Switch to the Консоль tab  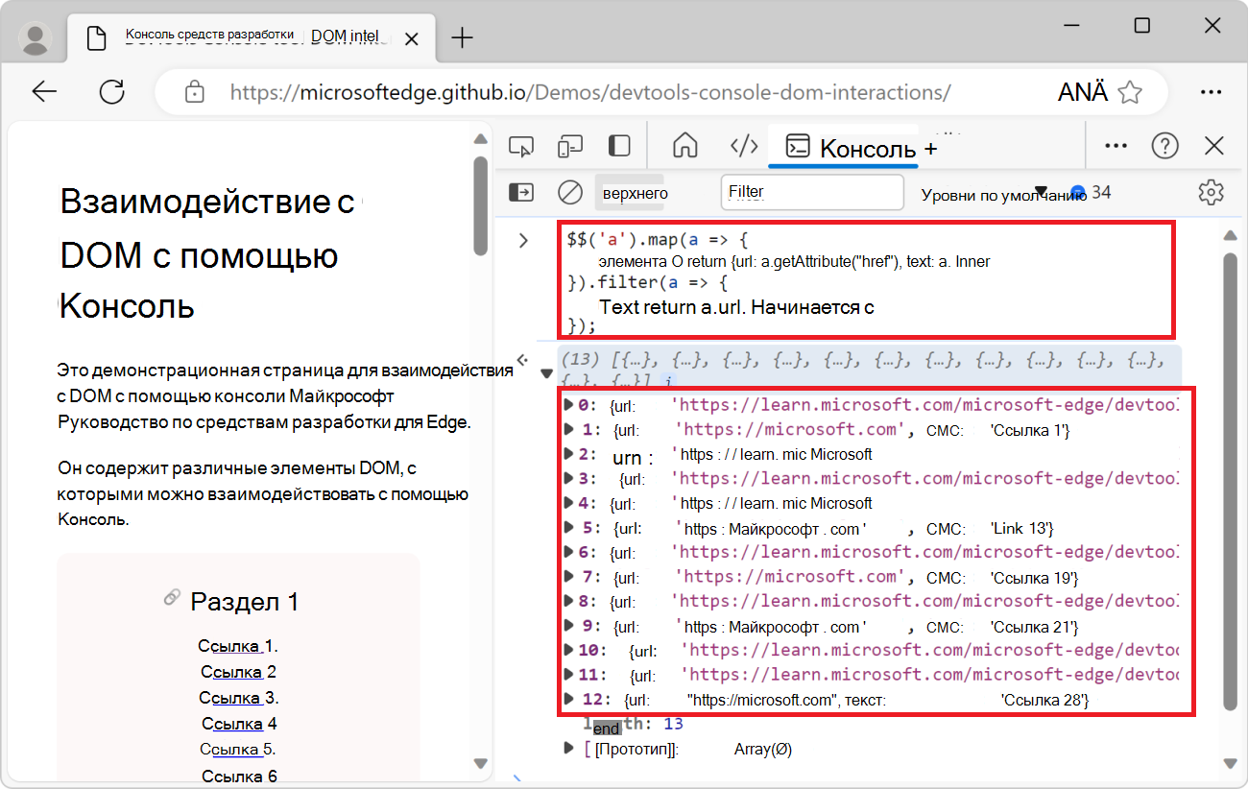842,145
